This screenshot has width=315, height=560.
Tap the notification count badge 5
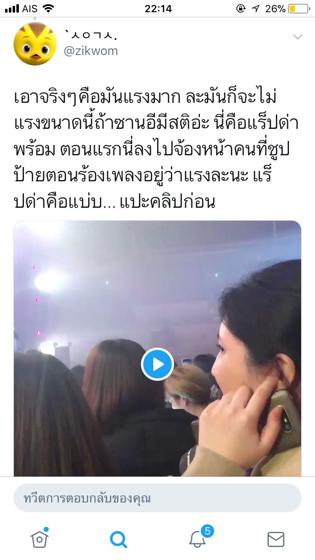[x=207, y=531]
